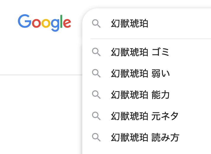Click the green letter l in the Google logo

61,21
